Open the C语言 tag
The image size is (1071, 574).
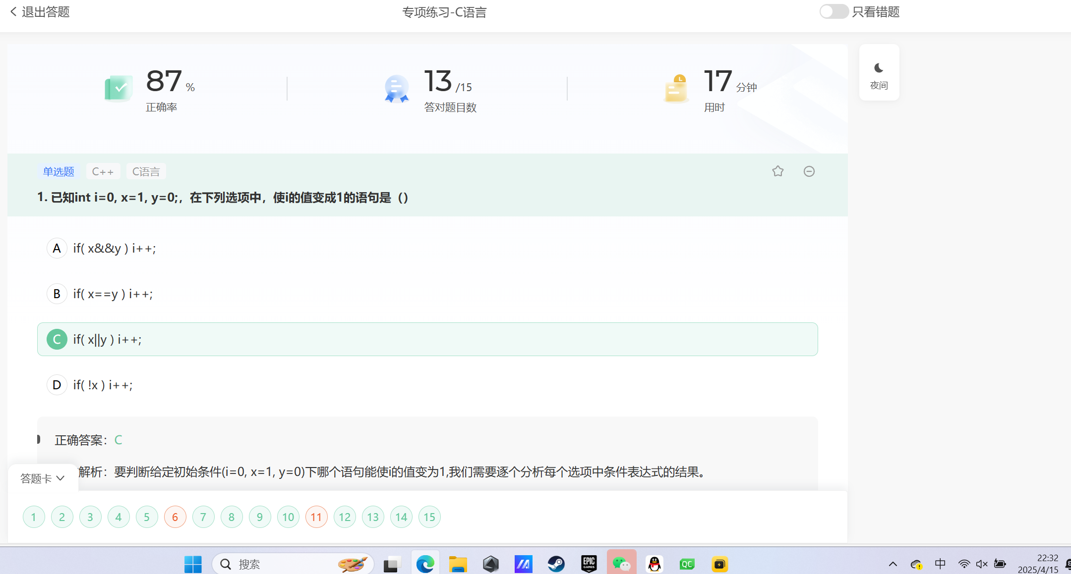pos(146,171)
